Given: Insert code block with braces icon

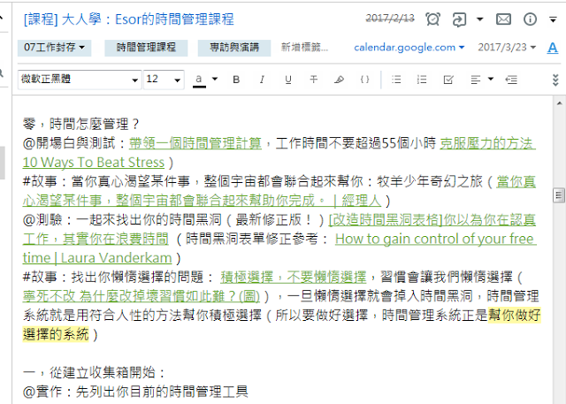Looking at the screenshot, I should point(365,80).
